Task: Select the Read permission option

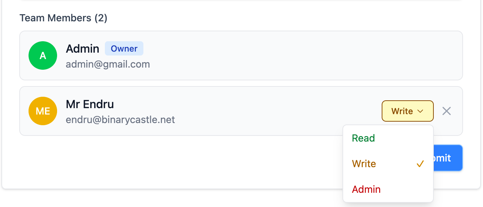Action: pos(363,138)
